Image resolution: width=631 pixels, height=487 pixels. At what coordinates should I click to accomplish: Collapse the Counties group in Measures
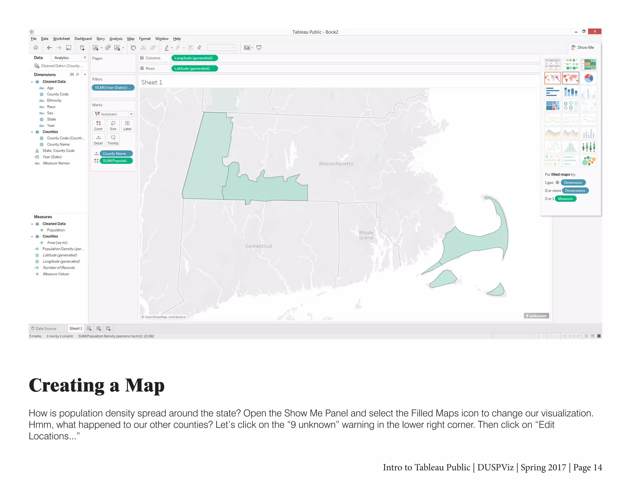(x=32, y=237)
